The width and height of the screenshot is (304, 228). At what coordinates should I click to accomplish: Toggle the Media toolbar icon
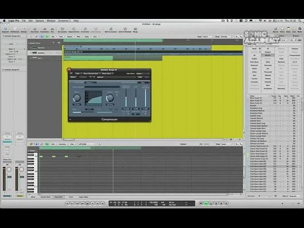(300, 30)
